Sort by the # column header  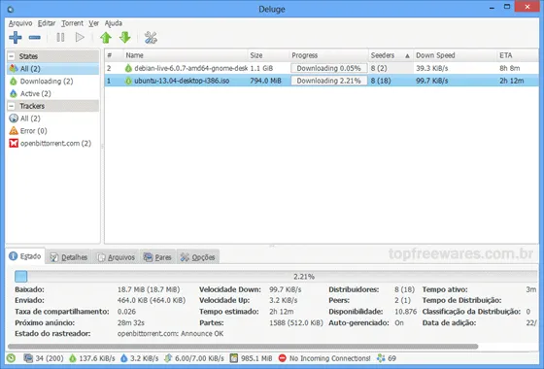pos(115,55)
